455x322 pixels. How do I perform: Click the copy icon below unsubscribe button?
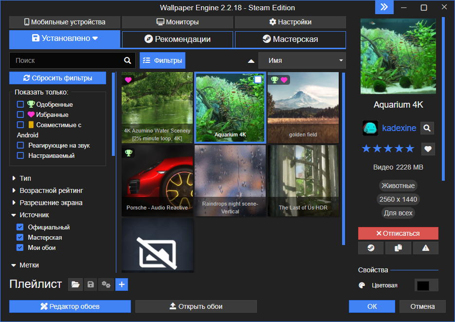tap(398, 248)
